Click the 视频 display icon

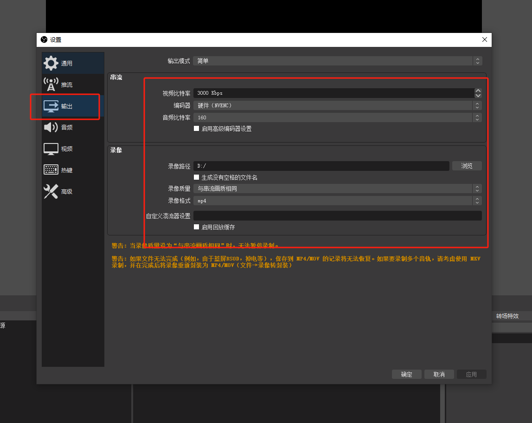[x=51, y=149]
